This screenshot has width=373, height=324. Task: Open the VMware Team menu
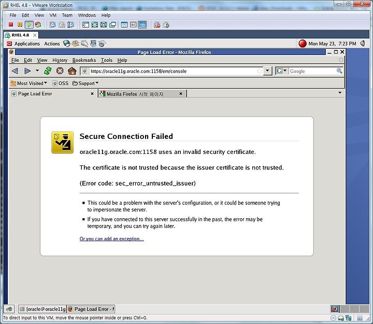[67, 15]
